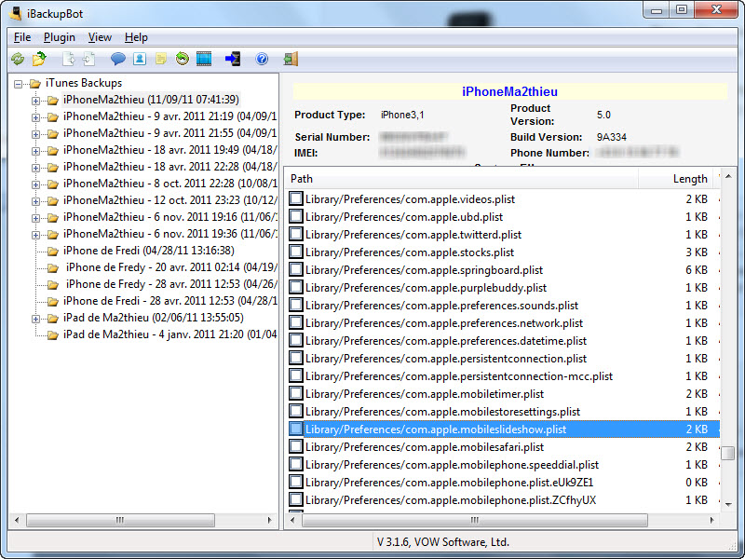
Task: Click the round green-arrow history icon
Action: pyautogui.click(x=182, y=59)
